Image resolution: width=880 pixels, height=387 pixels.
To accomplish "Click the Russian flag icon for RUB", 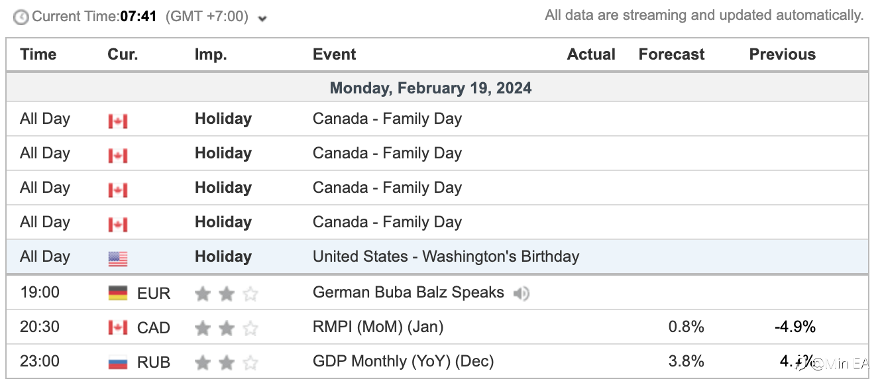I will (x=118, y=362).
